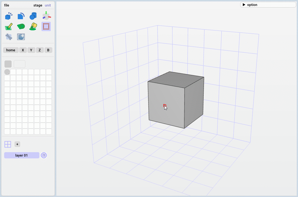This screenshot has width=298, height=197.
Task: Reset view with the home button
Action: (x=11, y=50)
